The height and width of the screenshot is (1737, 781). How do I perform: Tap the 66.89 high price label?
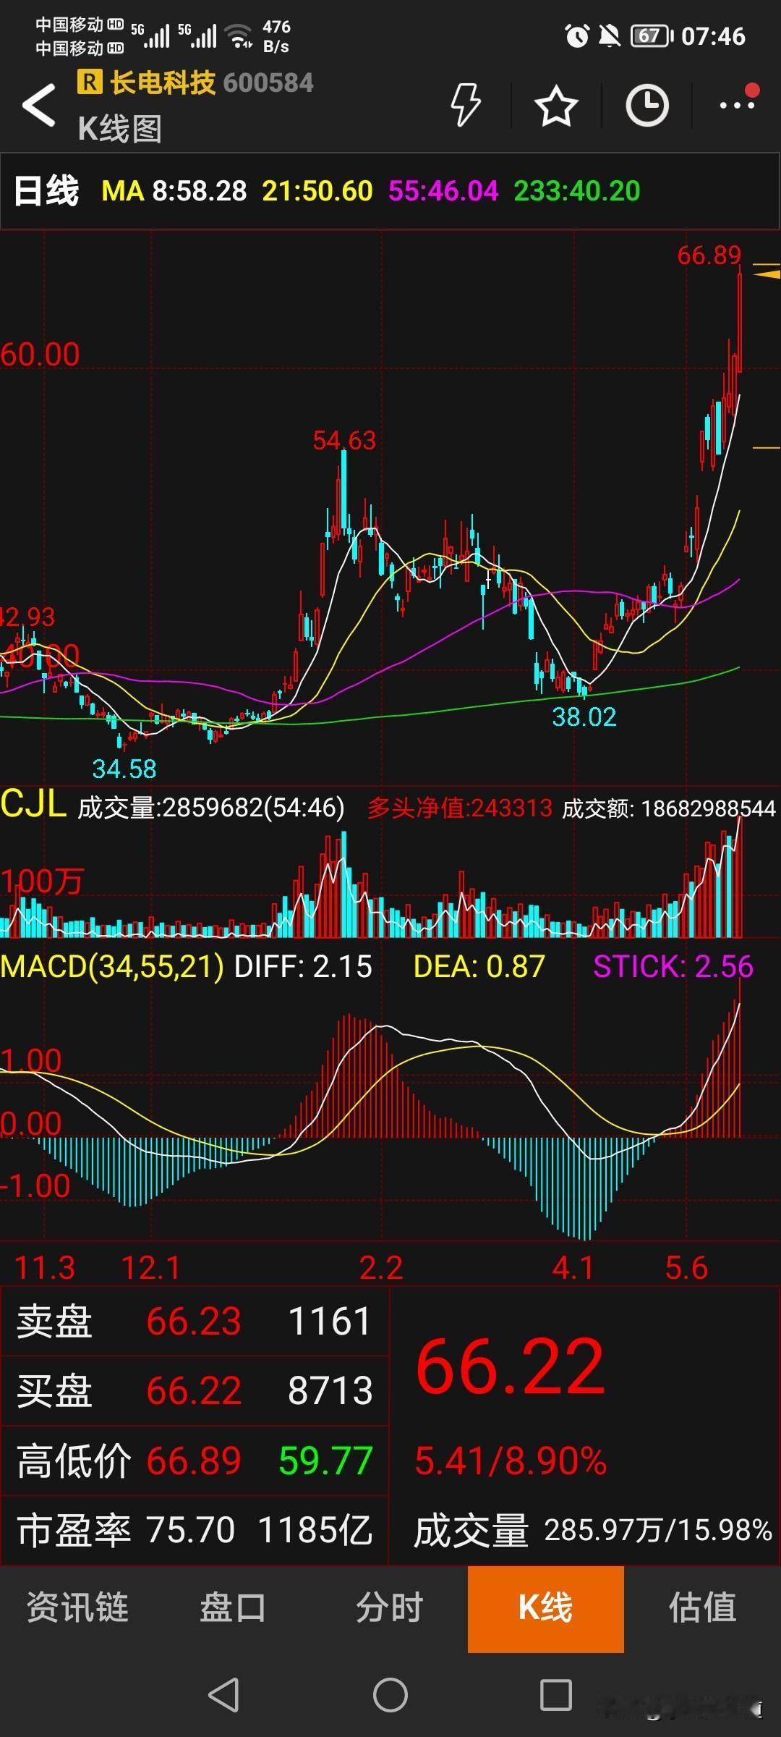709,255
